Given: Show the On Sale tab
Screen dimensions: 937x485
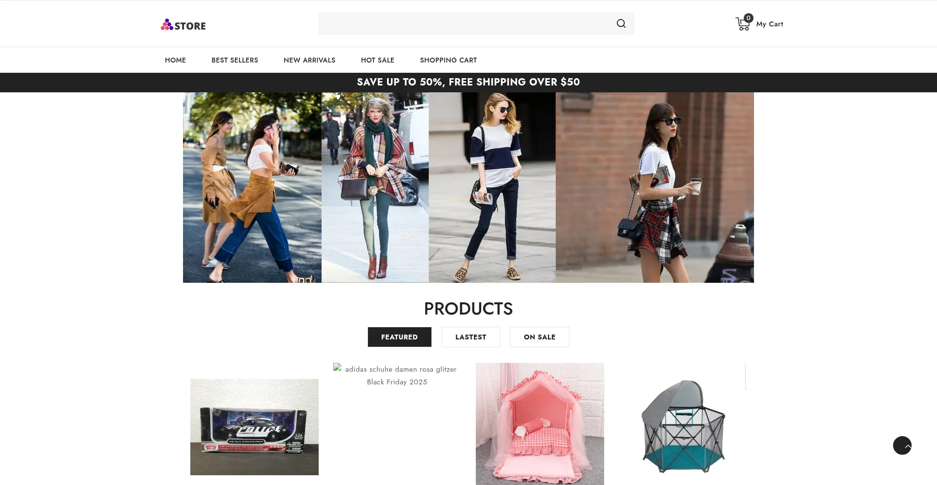Looking at the screenshot, I should click(x=539, y=337).
